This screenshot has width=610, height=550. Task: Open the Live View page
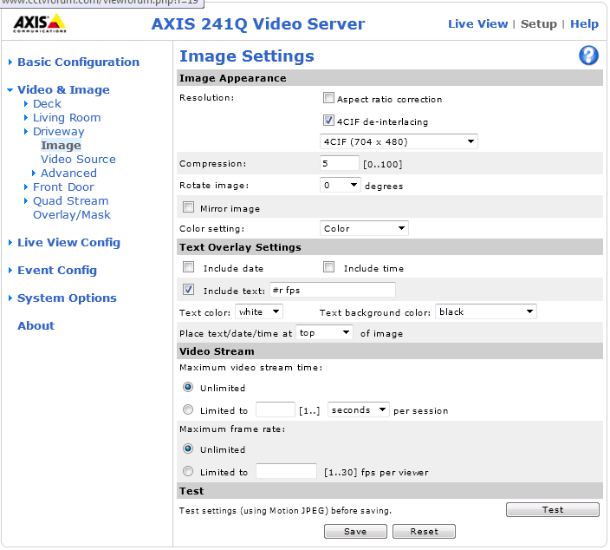click(477, 24)
